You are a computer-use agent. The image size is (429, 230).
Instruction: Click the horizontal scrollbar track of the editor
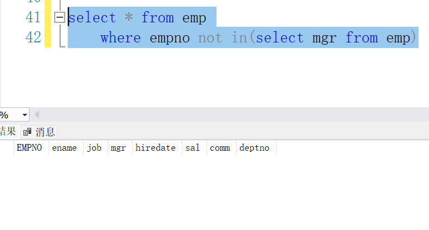tap(235, 114)
